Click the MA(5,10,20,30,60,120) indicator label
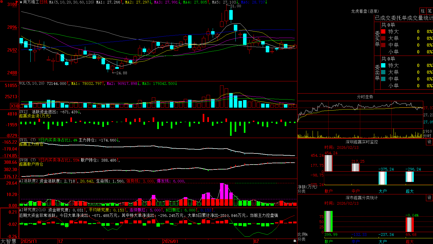 [x=71, y=2]
